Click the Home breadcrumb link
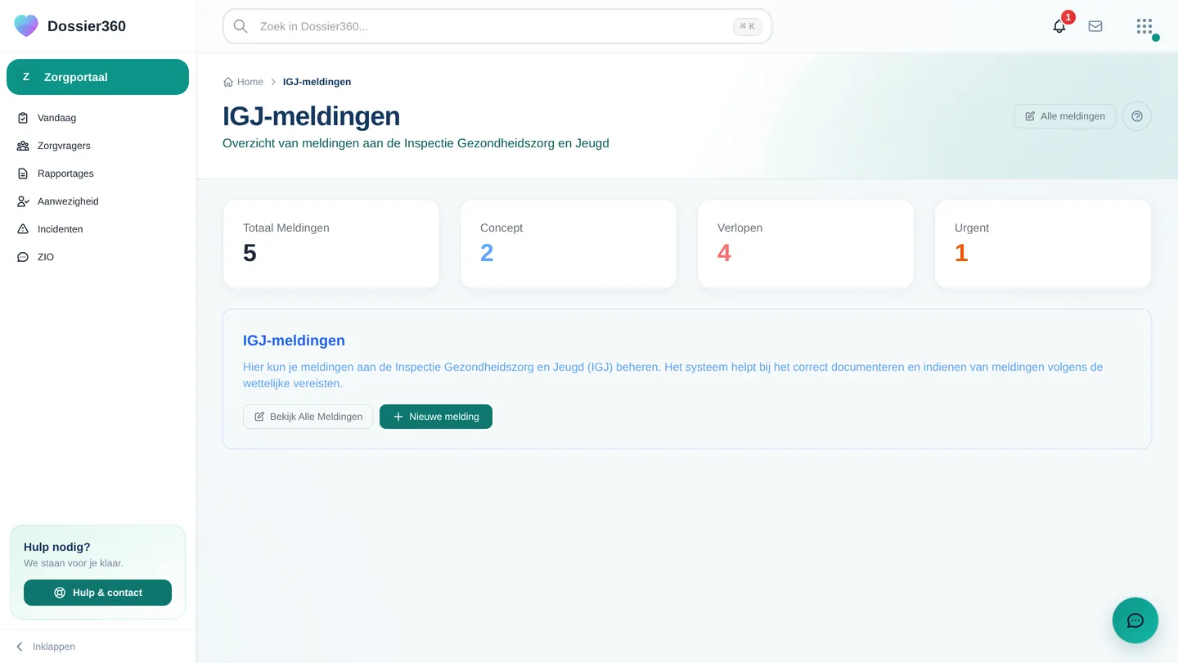Image resolution: width=1178 pixels, height=663 pixels. 243,82
